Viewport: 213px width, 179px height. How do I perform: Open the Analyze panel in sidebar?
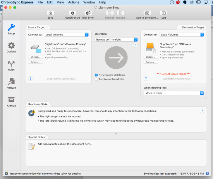click(x=11, y=84)
